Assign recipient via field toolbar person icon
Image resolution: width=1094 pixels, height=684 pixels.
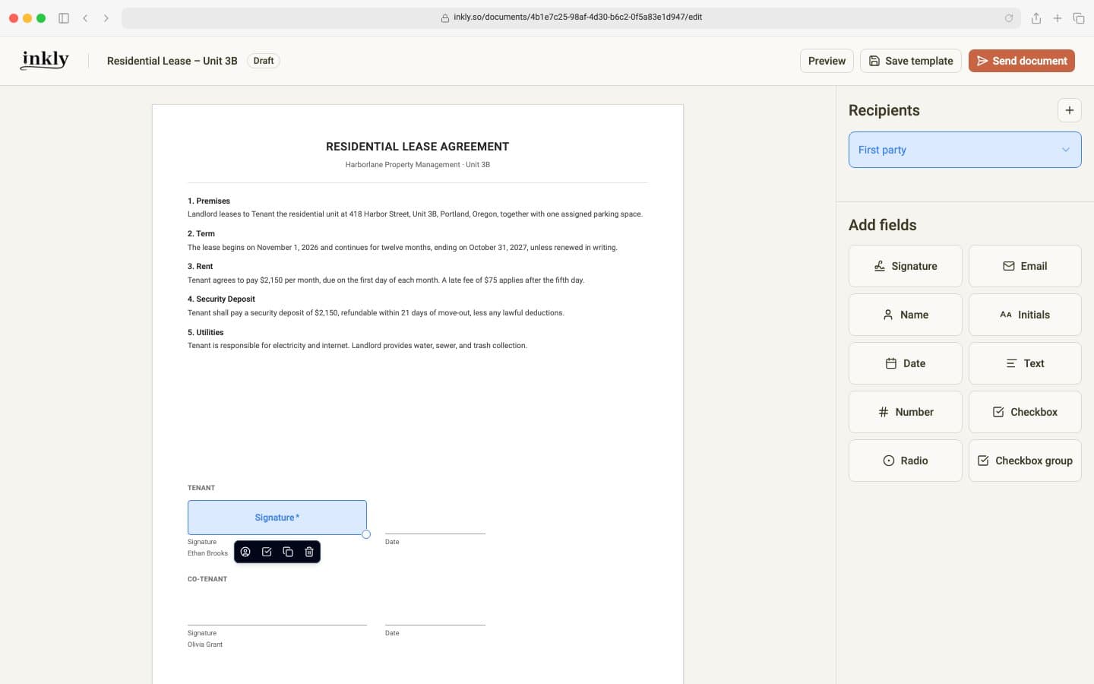coord(245,552)
